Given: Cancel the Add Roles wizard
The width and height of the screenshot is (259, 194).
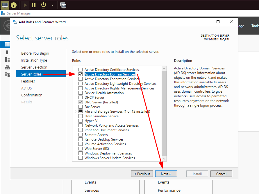Looking at the screenshot, I should tap(221, 174).
